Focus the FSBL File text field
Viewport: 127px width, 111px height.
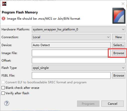pyautogui.click(x=71, y=76)
